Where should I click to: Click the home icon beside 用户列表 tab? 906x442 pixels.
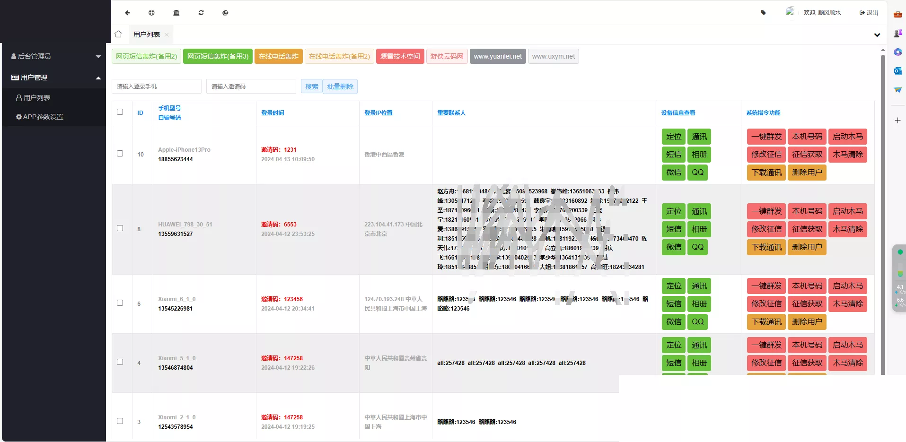(x=118, y=34)
